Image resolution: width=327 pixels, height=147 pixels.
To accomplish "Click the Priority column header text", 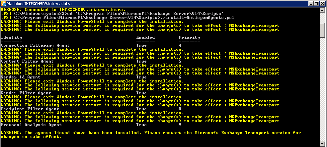I will [x=189, y=37].
